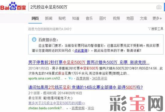Select the 网页 tab

[35, 19]
